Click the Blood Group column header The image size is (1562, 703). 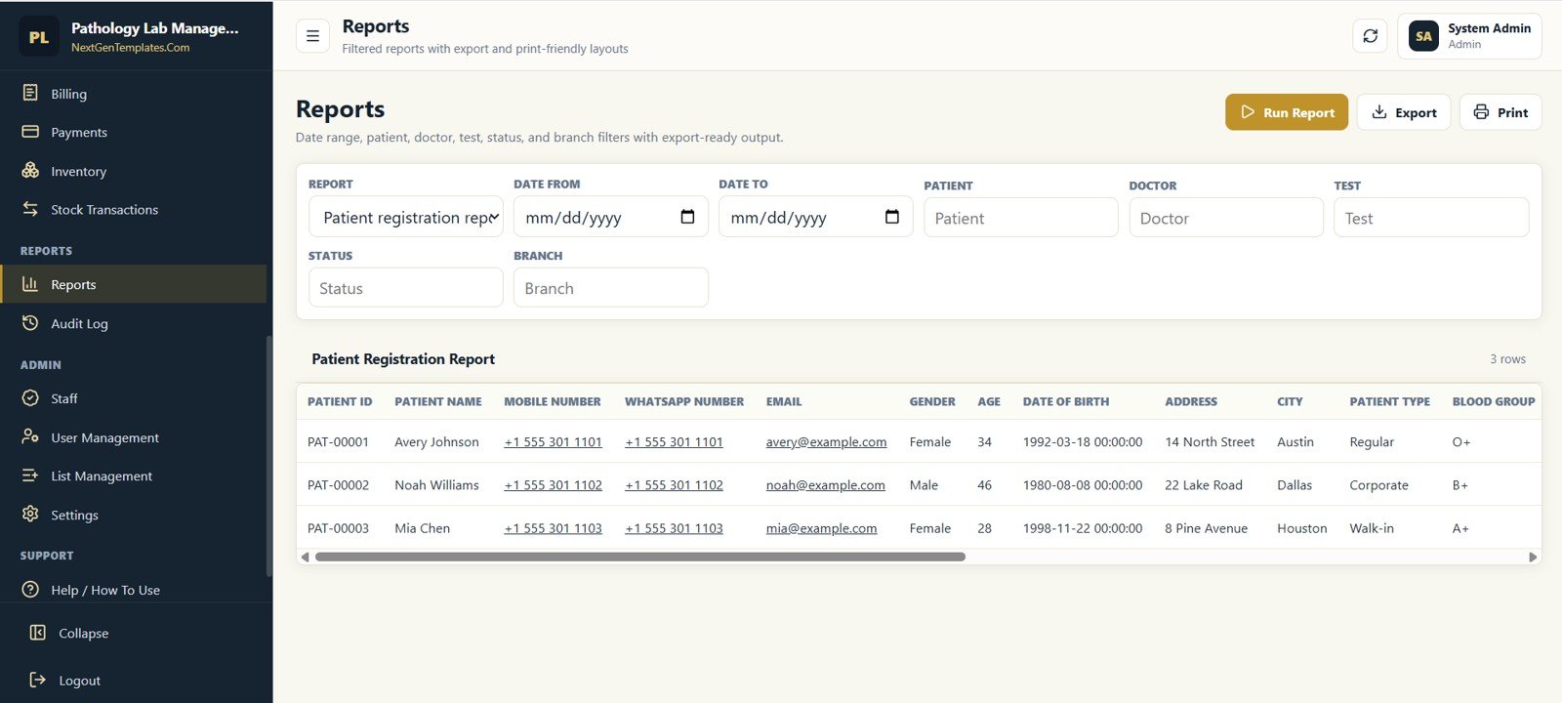[x=1494, y=401]
